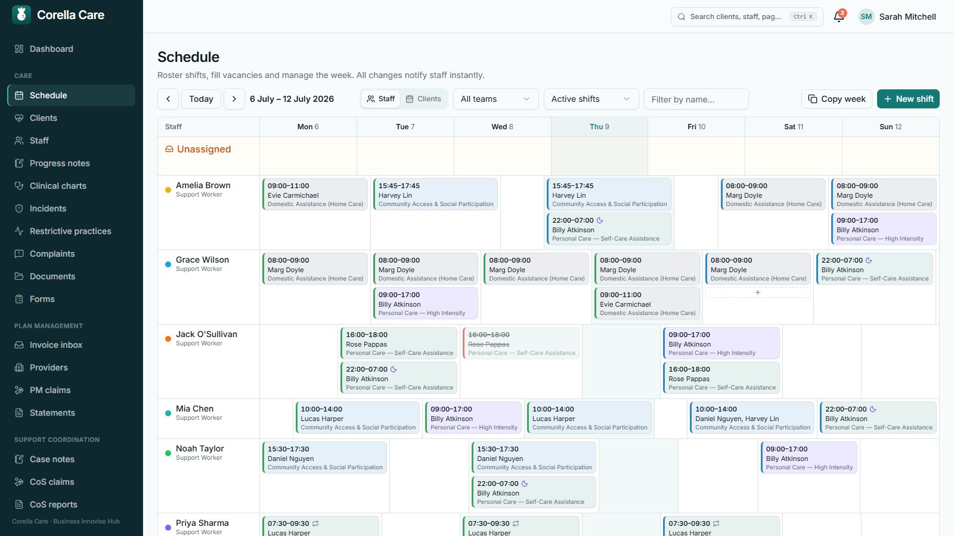954x536 pixels.
Task: Click the Progress notes icon in sidebar
Action: pos(19,163)
